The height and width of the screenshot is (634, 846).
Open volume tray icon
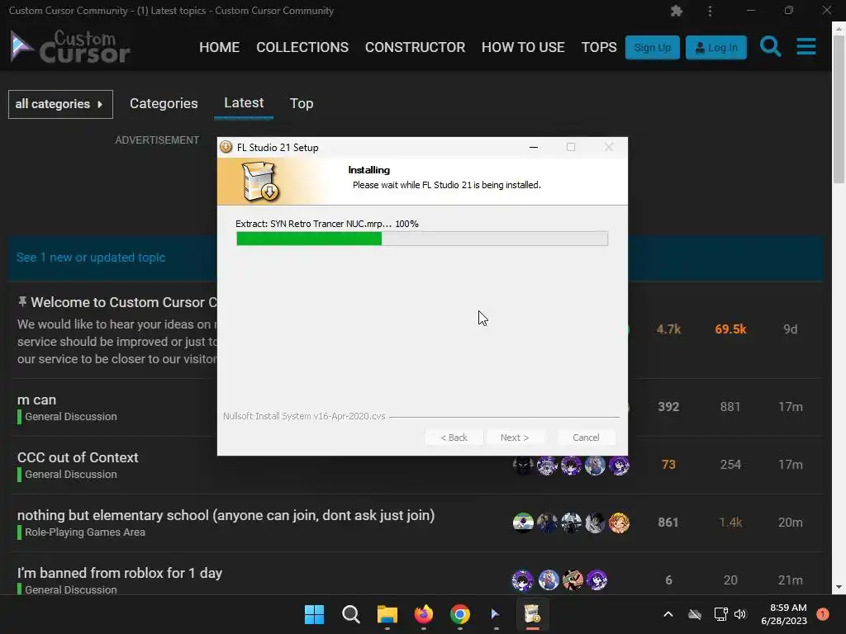(740, 614)
